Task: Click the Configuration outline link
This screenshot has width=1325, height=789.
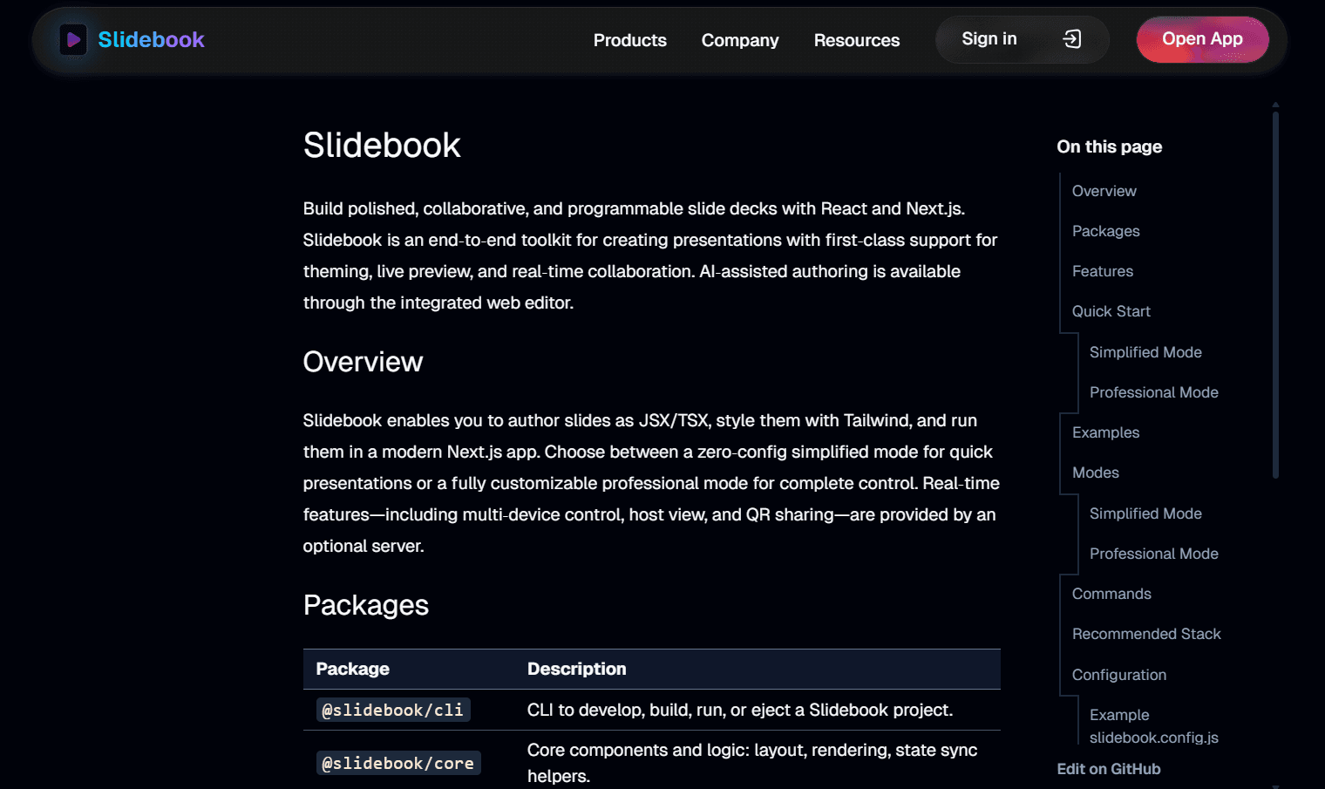Action: click(1118, 675)
